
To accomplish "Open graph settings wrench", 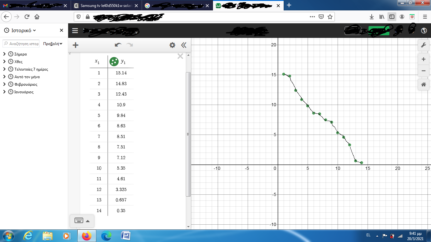I will [424, 45].
